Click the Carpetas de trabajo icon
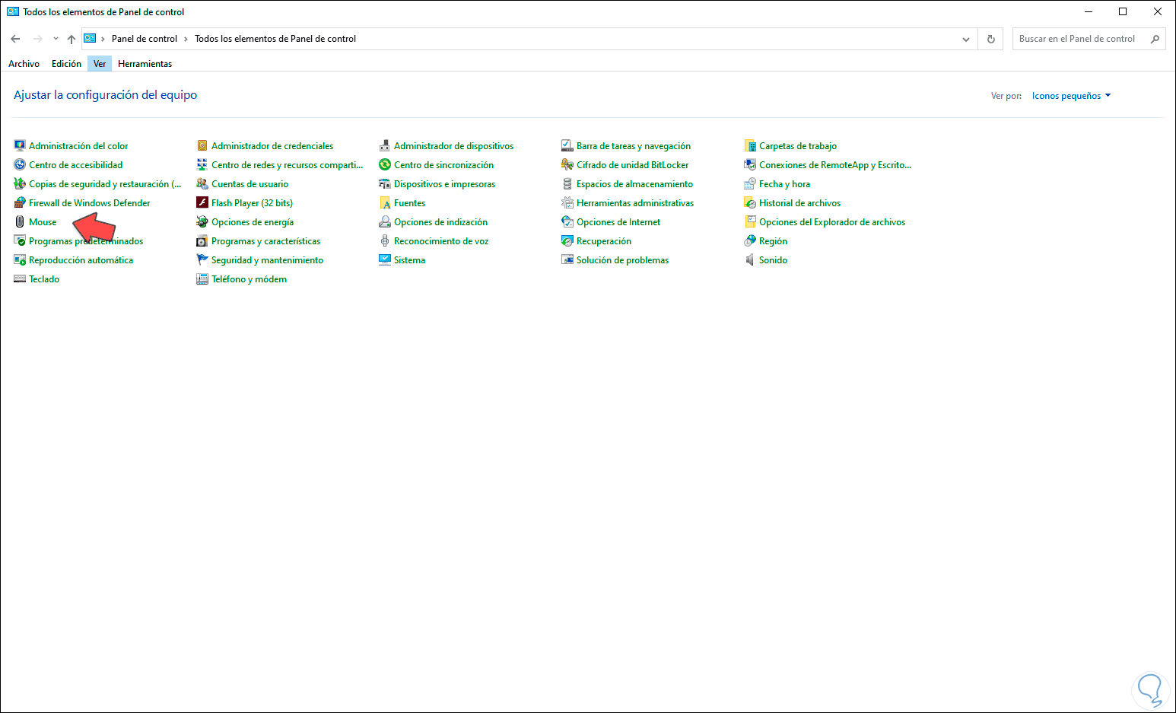The width and height of the screenshot is (1176, 713). [x=750, y=145]
